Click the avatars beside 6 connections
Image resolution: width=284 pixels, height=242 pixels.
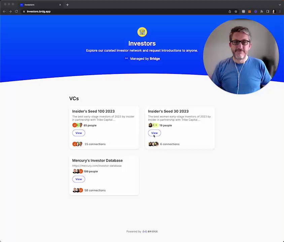(x=153, y=144)
